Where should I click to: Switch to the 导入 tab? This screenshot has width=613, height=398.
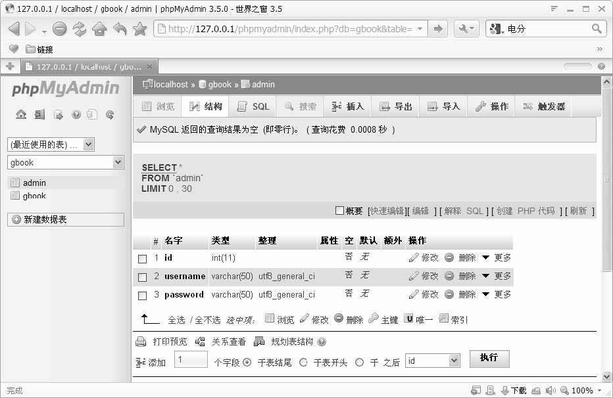[x=444, y=106]
